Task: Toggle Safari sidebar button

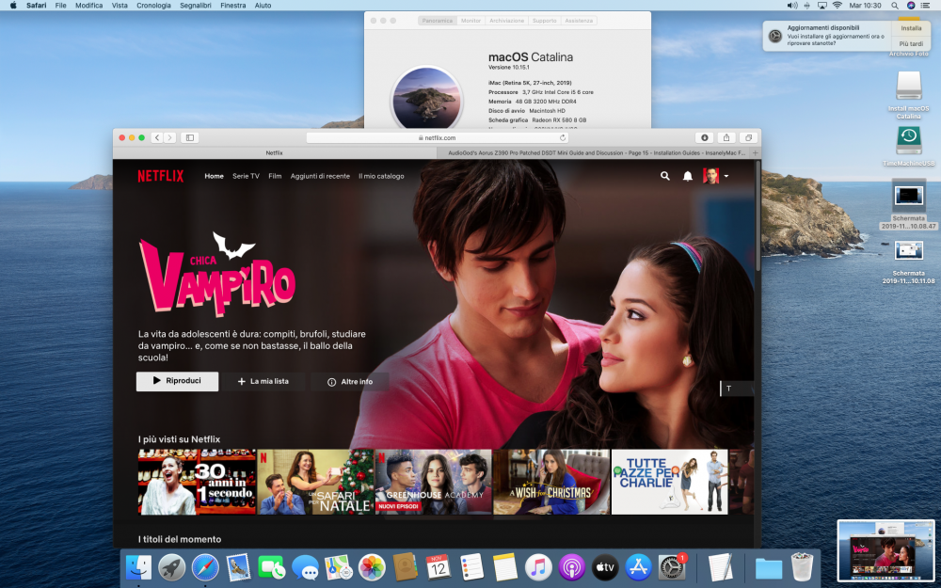Action: [x=190, y=137]
